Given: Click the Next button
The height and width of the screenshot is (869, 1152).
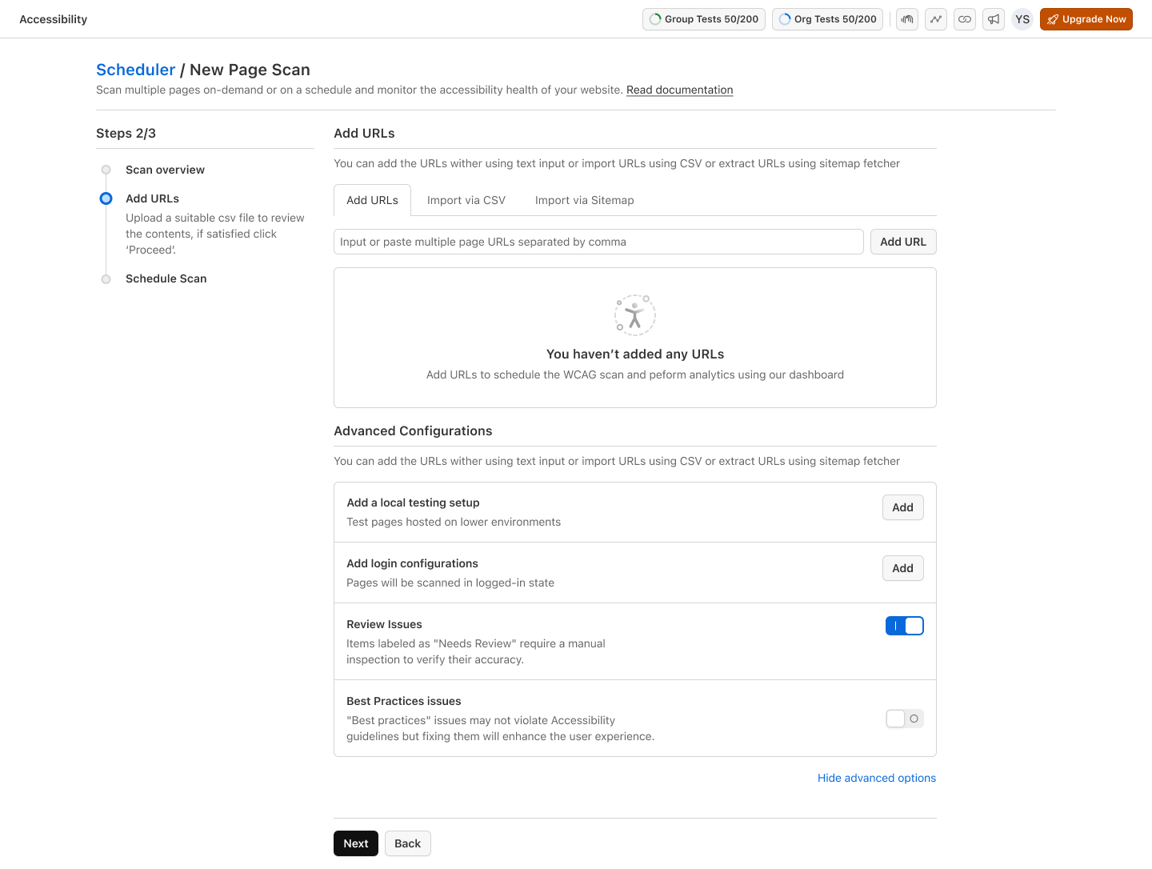Looking at the screenshot, I should click(x=355, y=843).
